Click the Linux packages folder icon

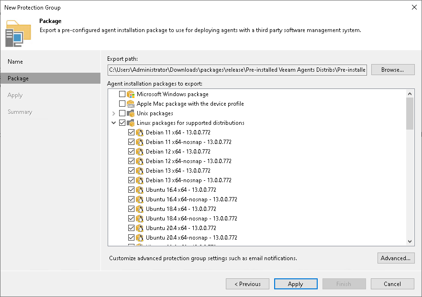point(131,123)
